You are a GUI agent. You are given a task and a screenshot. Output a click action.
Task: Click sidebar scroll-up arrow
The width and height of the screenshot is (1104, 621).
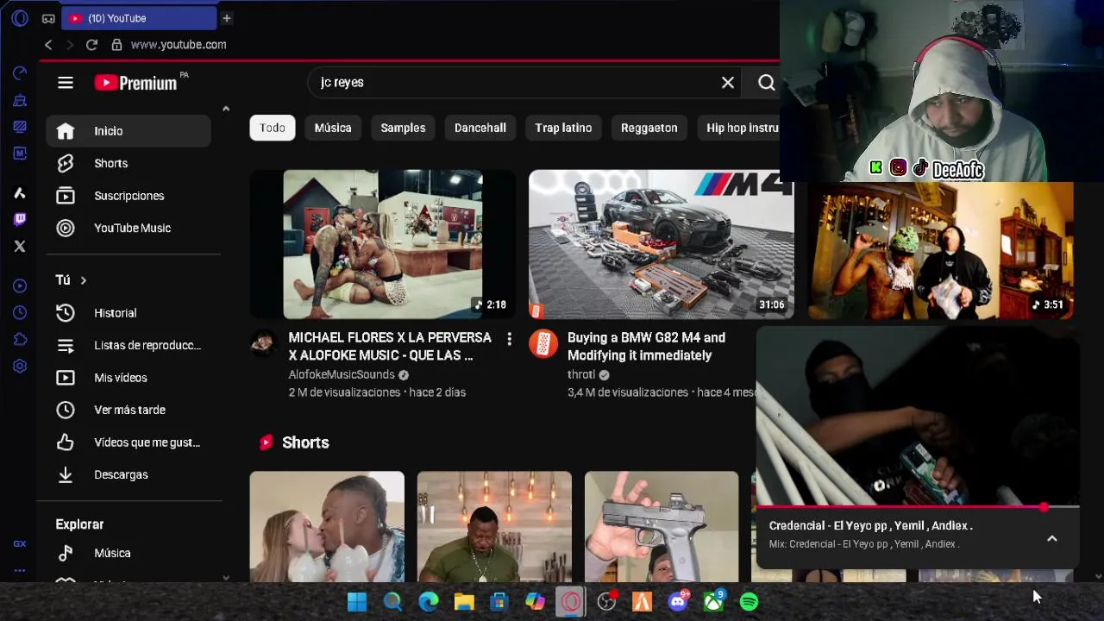[226, 109]
